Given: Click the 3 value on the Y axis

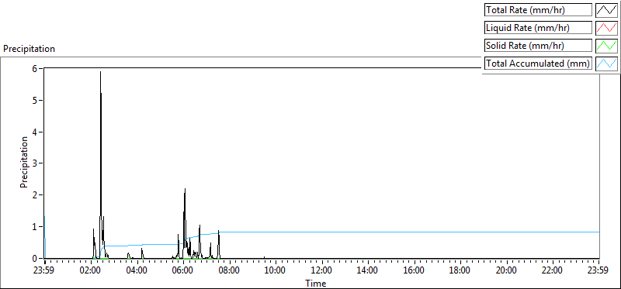Looking at the screenshot, I should (35, 163).
